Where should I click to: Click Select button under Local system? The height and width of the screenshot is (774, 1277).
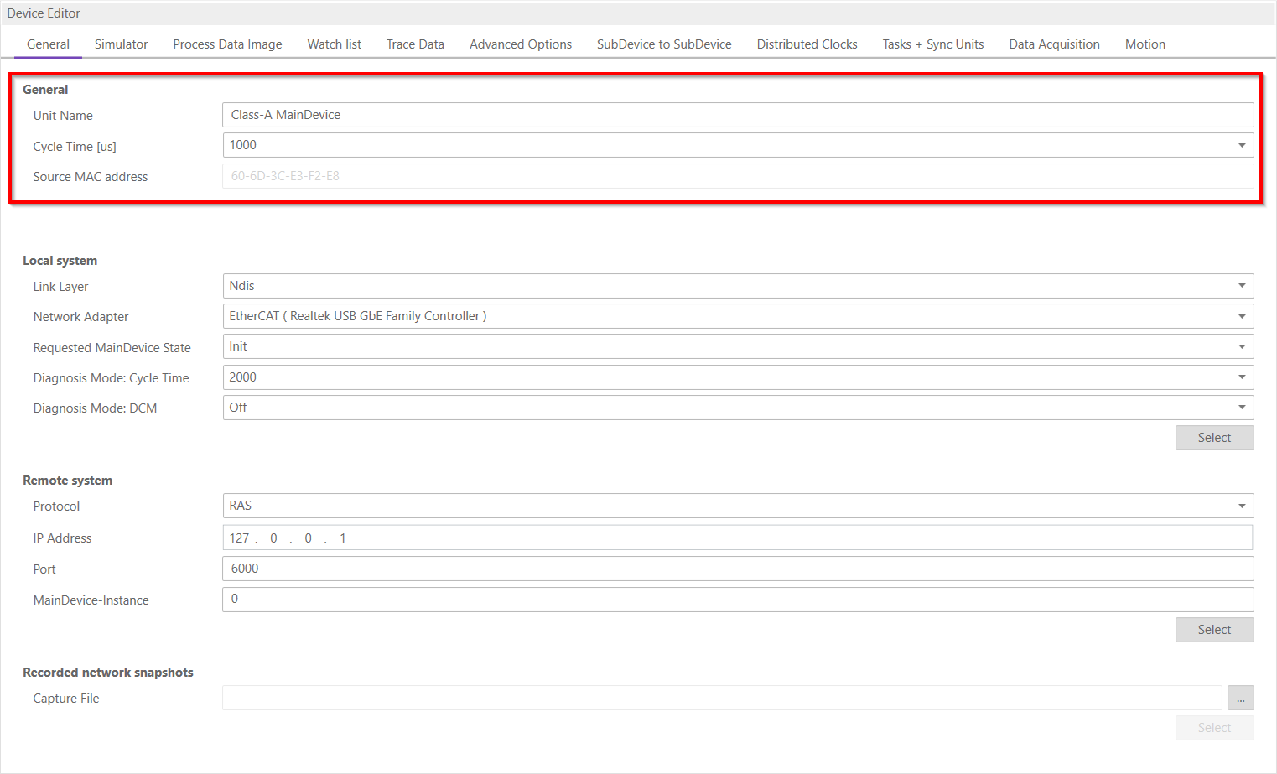click(x=1213, y=438)
